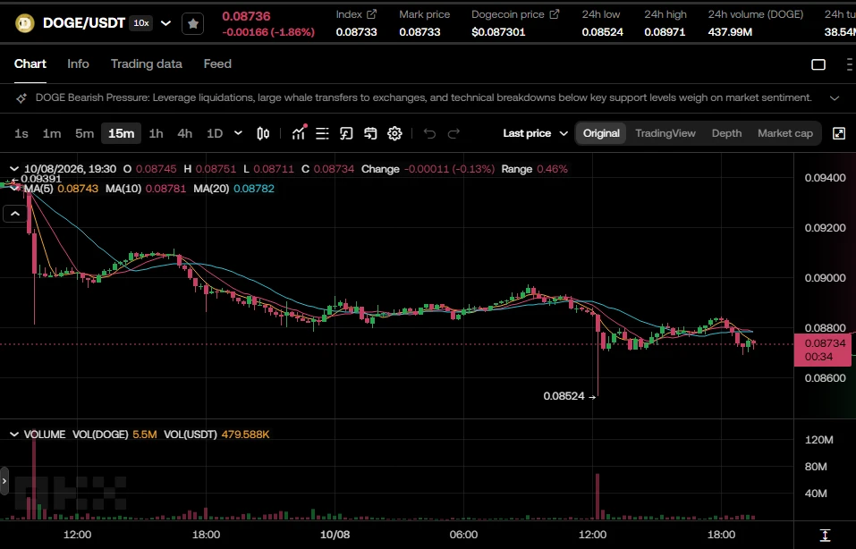Undo the last chart action
Image resolution: width=856 pixels, height=549 pixels.
429,134
